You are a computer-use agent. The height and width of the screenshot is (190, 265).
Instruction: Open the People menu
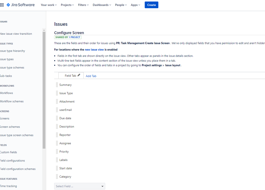tap(120, 5)
